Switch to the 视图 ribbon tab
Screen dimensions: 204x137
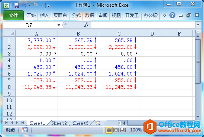[116, 16]
